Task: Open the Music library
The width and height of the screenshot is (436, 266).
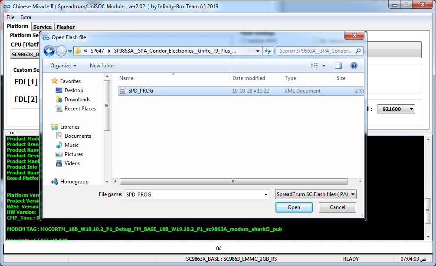Action: coord(72,145)
